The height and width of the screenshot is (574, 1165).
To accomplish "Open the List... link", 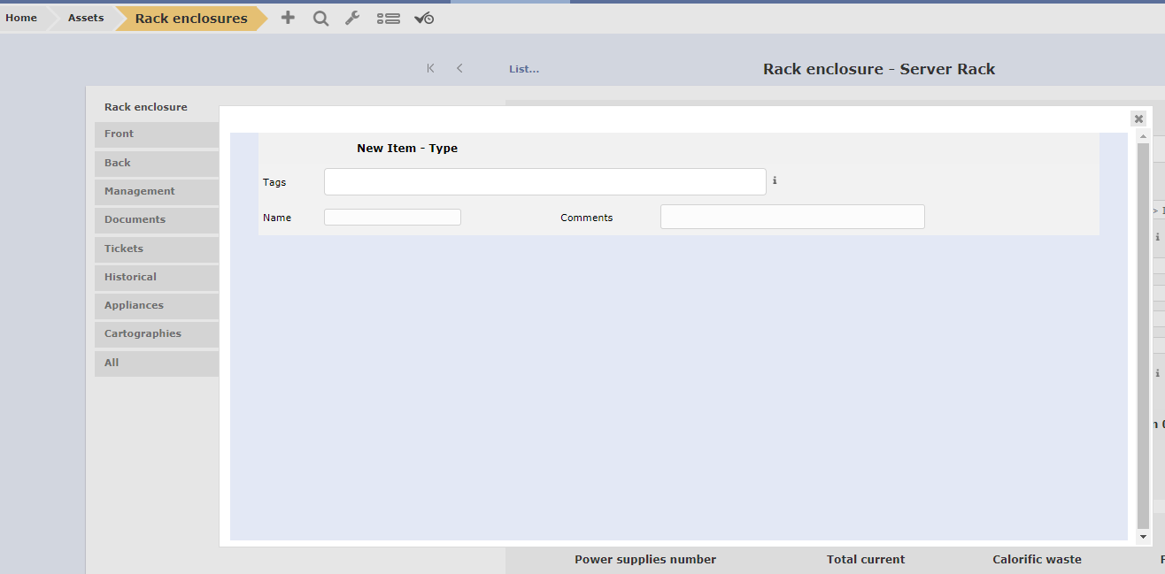I will coord(524,68).
